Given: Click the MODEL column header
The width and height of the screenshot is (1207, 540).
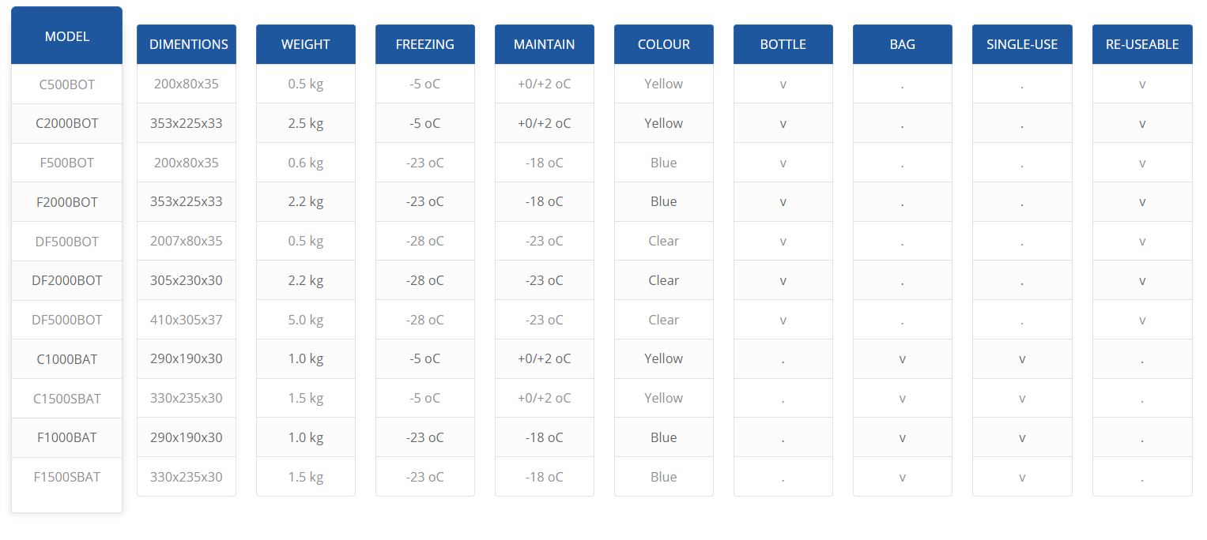Looking at the screenshot, I should point(66,36).
